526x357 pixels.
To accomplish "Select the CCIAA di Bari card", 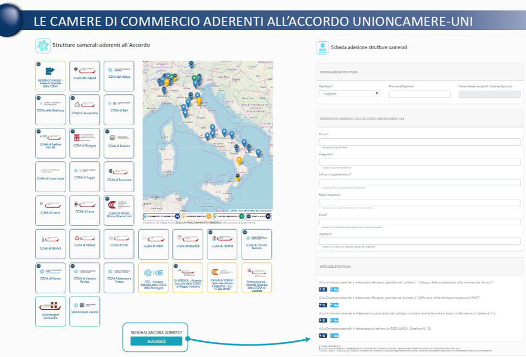I will [x=119, y=110].
